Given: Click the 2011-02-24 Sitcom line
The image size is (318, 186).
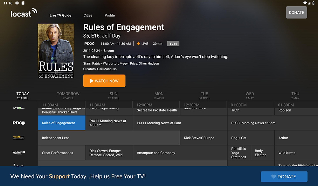Looking at the screenshot, I should (98, 51).
